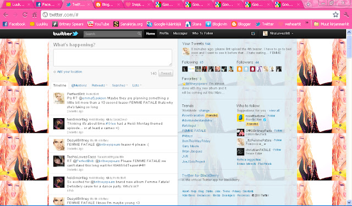This screenshot has height=206, width=352.
Task: Open weheartit bookmark
Action: 290,24
